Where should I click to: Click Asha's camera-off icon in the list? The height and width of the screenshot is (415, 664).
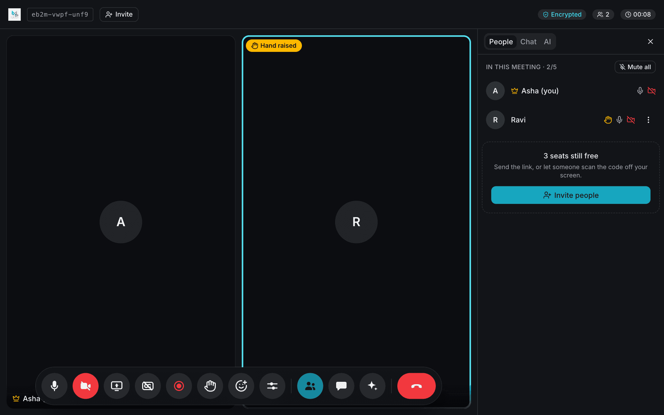[652, 91]
